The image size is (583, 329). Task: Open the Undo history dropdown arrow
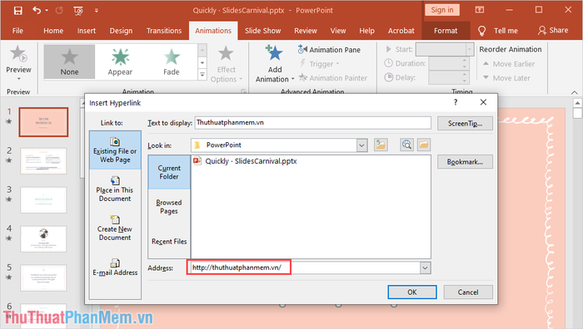tap(47, 11)
